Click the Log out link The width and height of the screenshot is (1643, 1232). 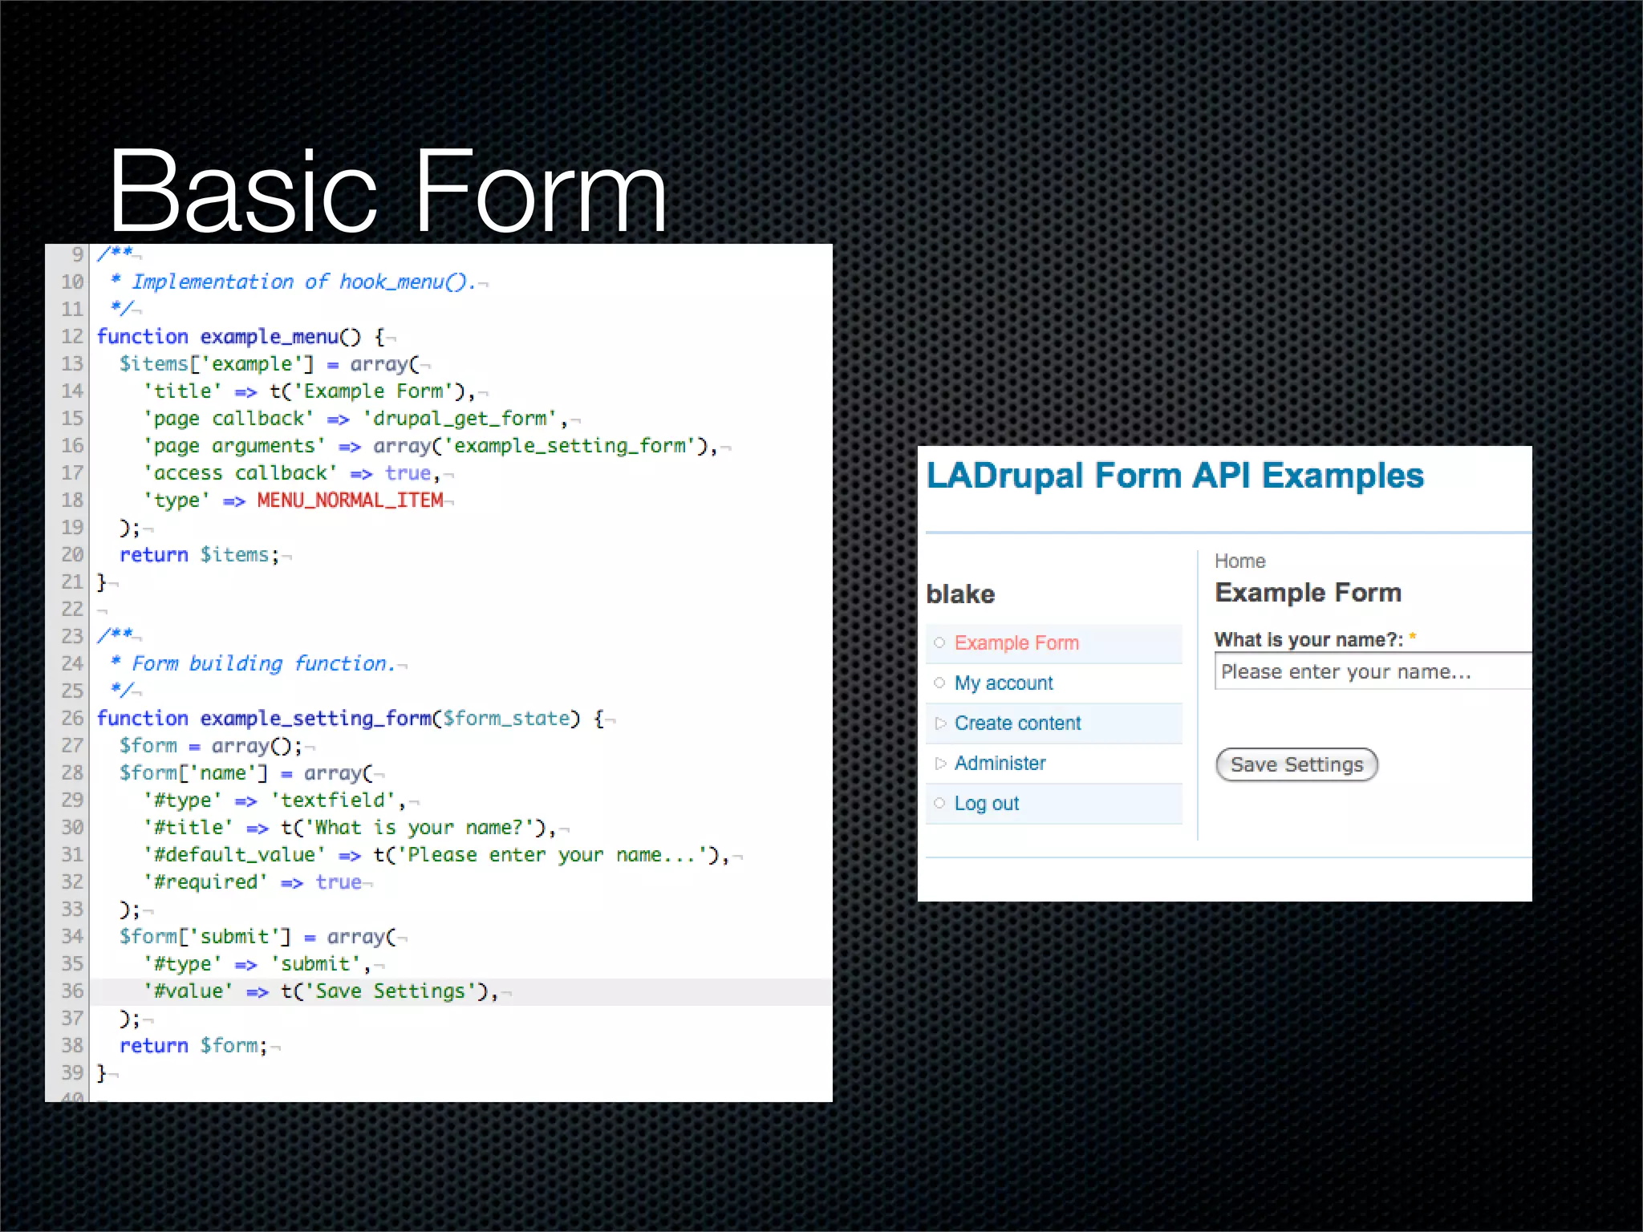(x=986, y=804)
